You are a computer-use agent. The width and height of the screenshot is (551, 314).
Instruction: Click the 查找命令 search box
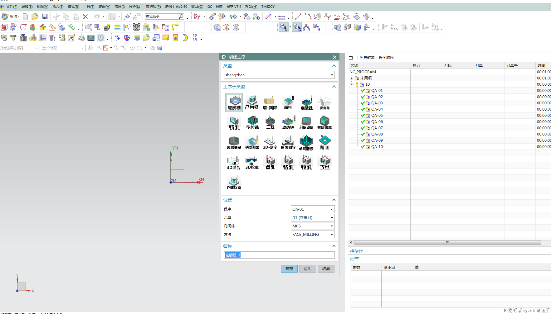tap(164, 17)
